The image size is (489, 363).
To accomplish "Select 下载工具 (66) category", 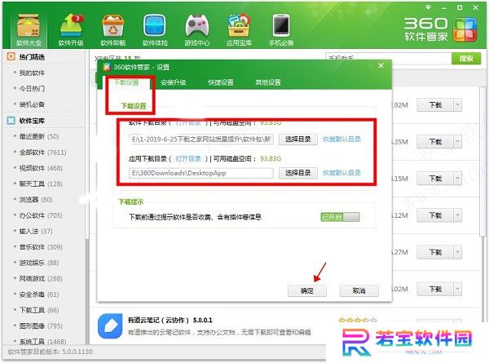I will coord(39,310).
